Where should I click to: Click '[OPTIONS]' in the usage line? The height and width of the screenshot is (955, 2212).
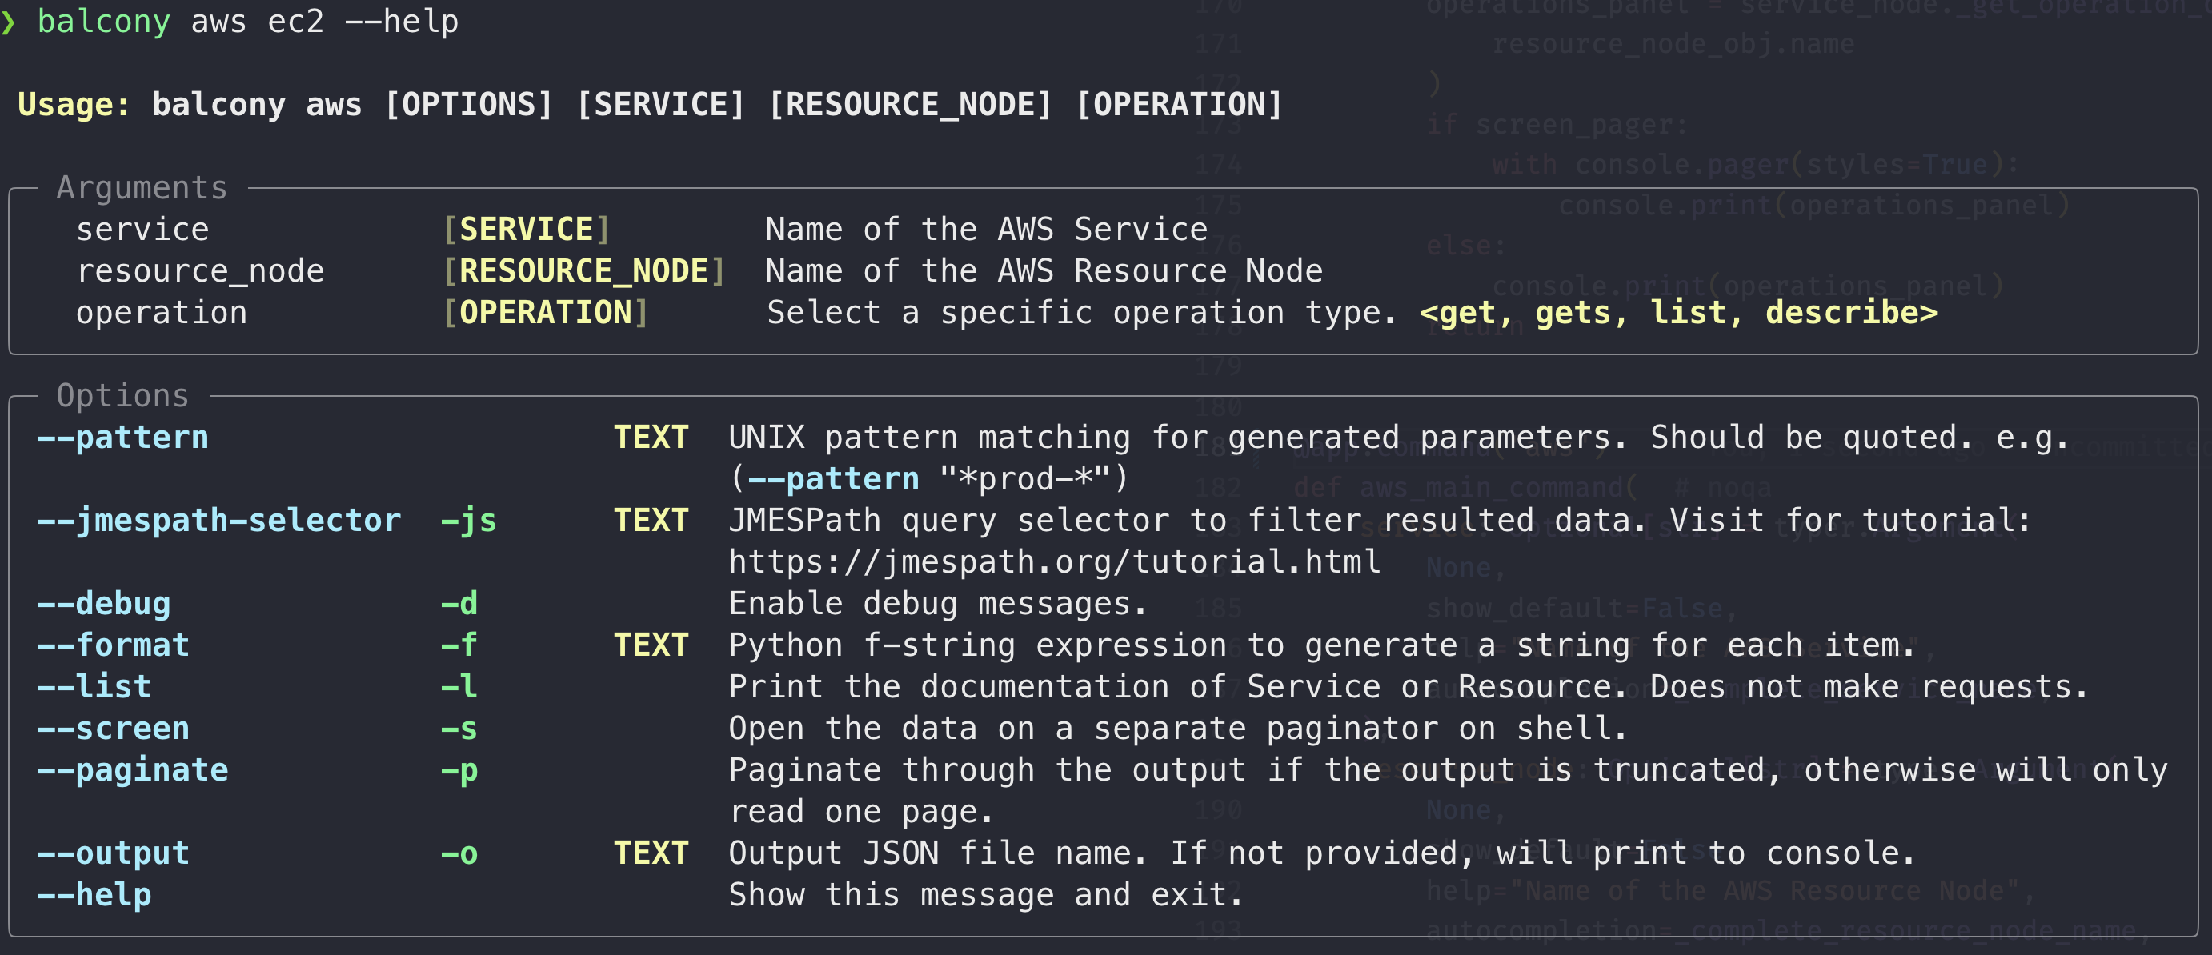point(468,105)
